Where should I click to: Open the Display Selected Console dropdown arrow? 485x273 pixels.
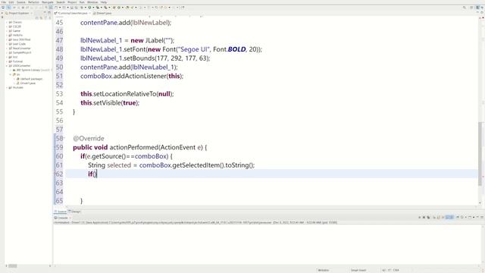click(x=466, y=218)
